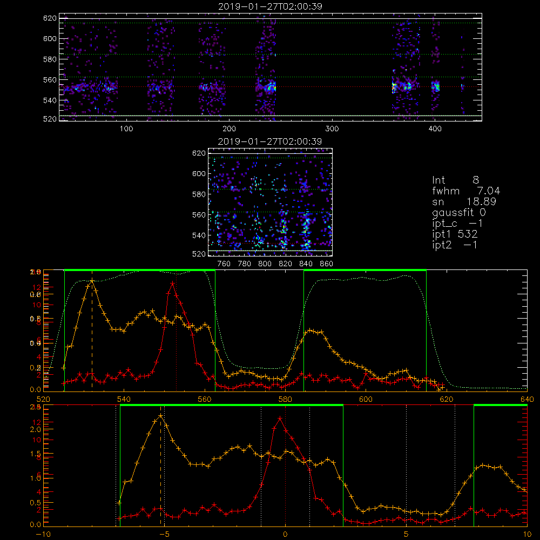Click the 'ipt_c -1' text line
The height and width of the screenshot is (540, 540).
[x=457, y=224]
